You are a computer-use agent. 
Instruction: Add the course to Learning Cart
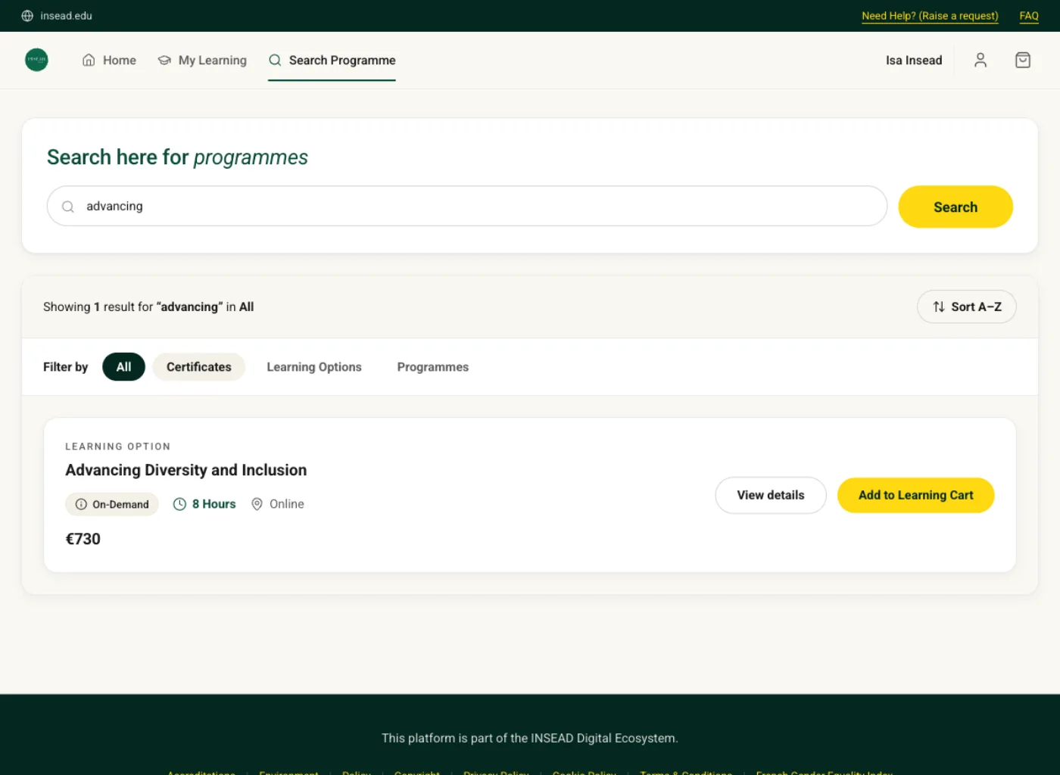point(916,495)
